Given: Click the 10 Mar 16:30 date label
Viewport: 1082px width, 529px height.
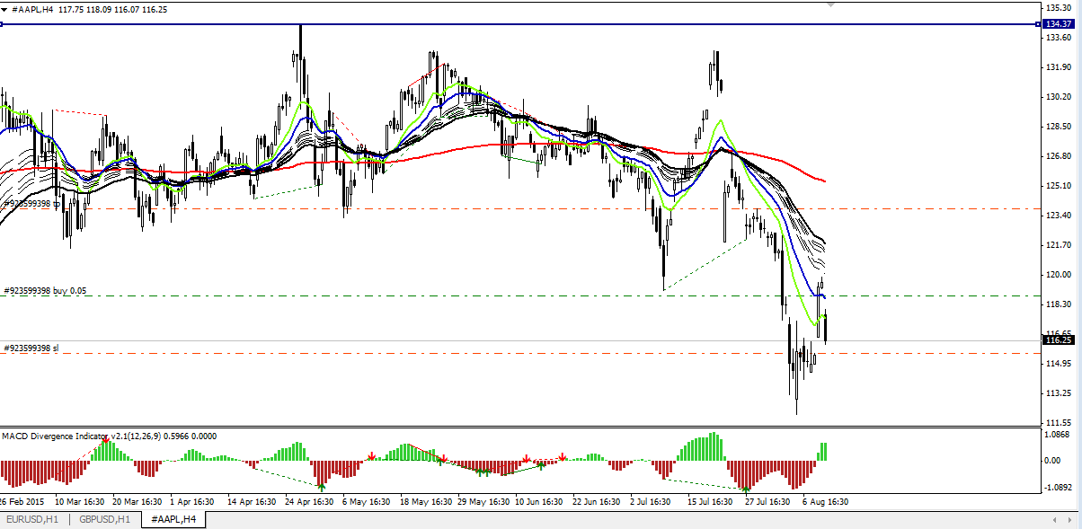Looking at the screenshot, I should (x=80, y=502).
